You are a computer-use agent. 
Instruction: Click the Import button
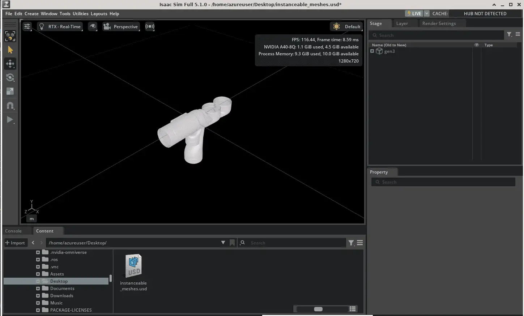click(15, 243)
